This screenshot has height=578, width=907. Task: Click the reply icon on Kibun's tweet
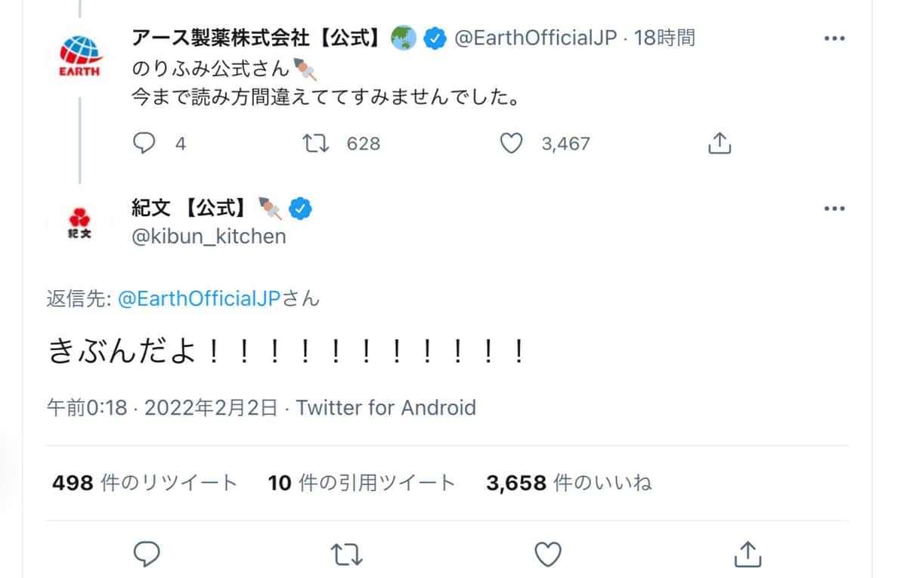pyautogui.click(x=146, y=554)
